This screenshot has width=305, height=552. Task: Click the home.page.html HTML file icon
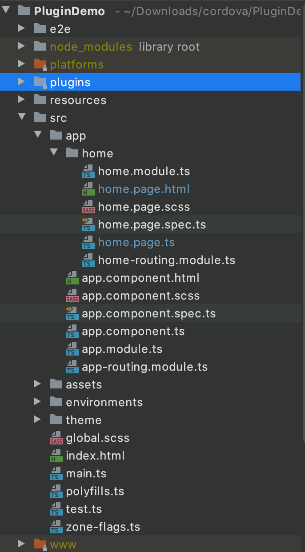(x=87, y=189)
